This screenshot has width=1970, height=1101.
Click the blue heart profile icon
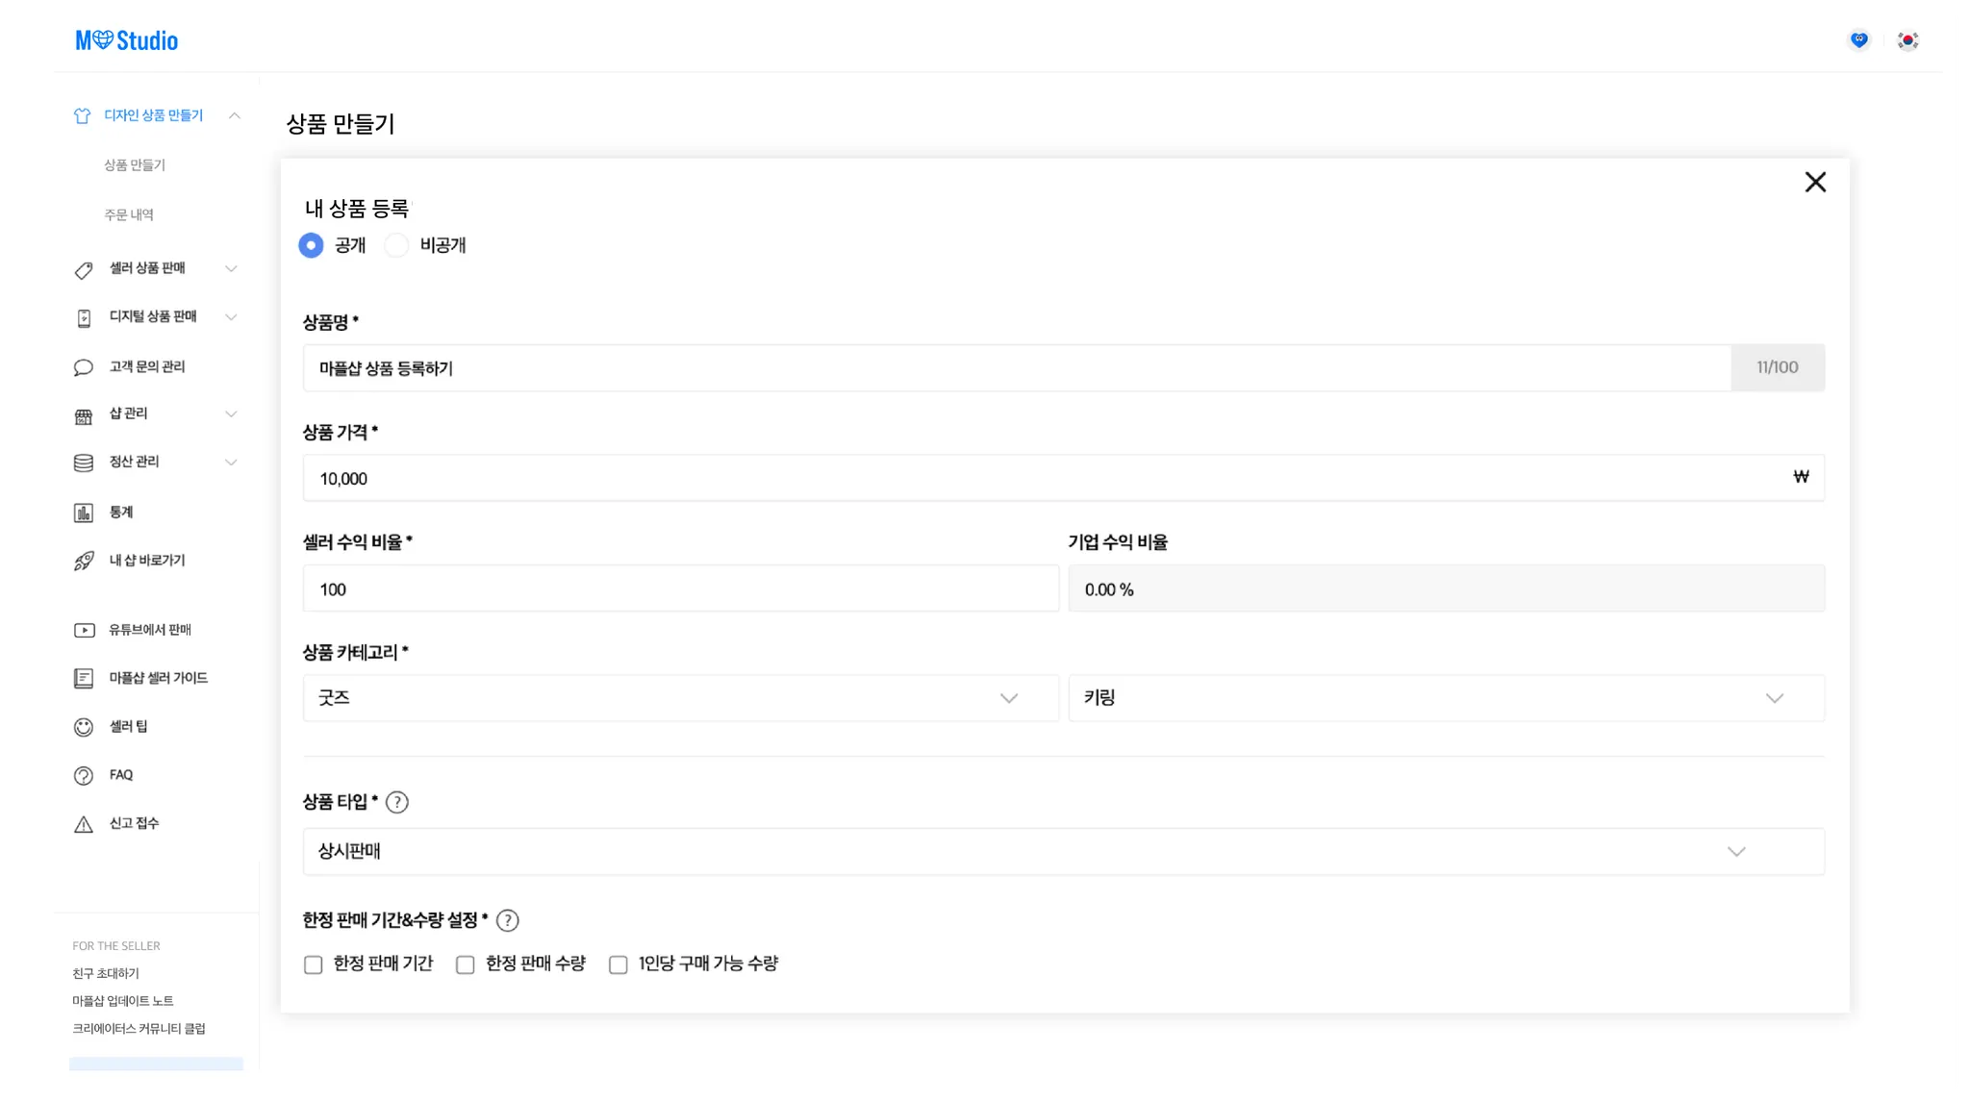1858,40
